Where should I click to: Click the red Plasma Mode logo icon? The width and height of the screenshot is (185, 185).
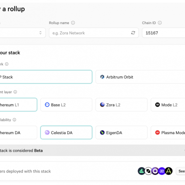(157, 133)
